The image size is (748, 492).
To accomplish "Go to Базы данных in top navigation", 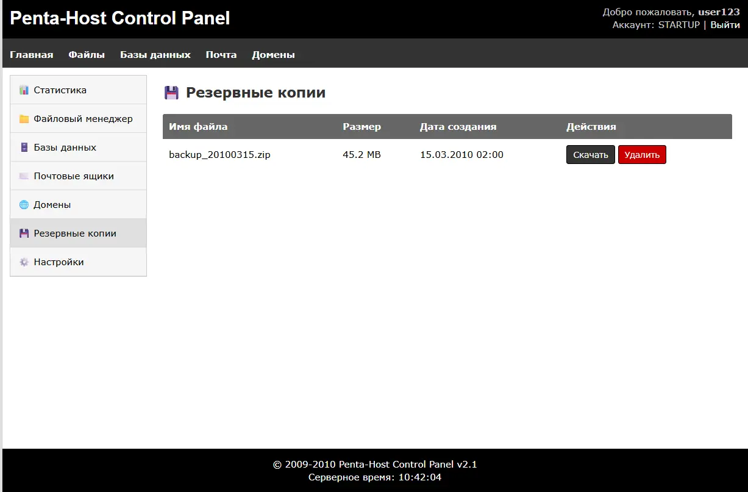I will (155, 55).
